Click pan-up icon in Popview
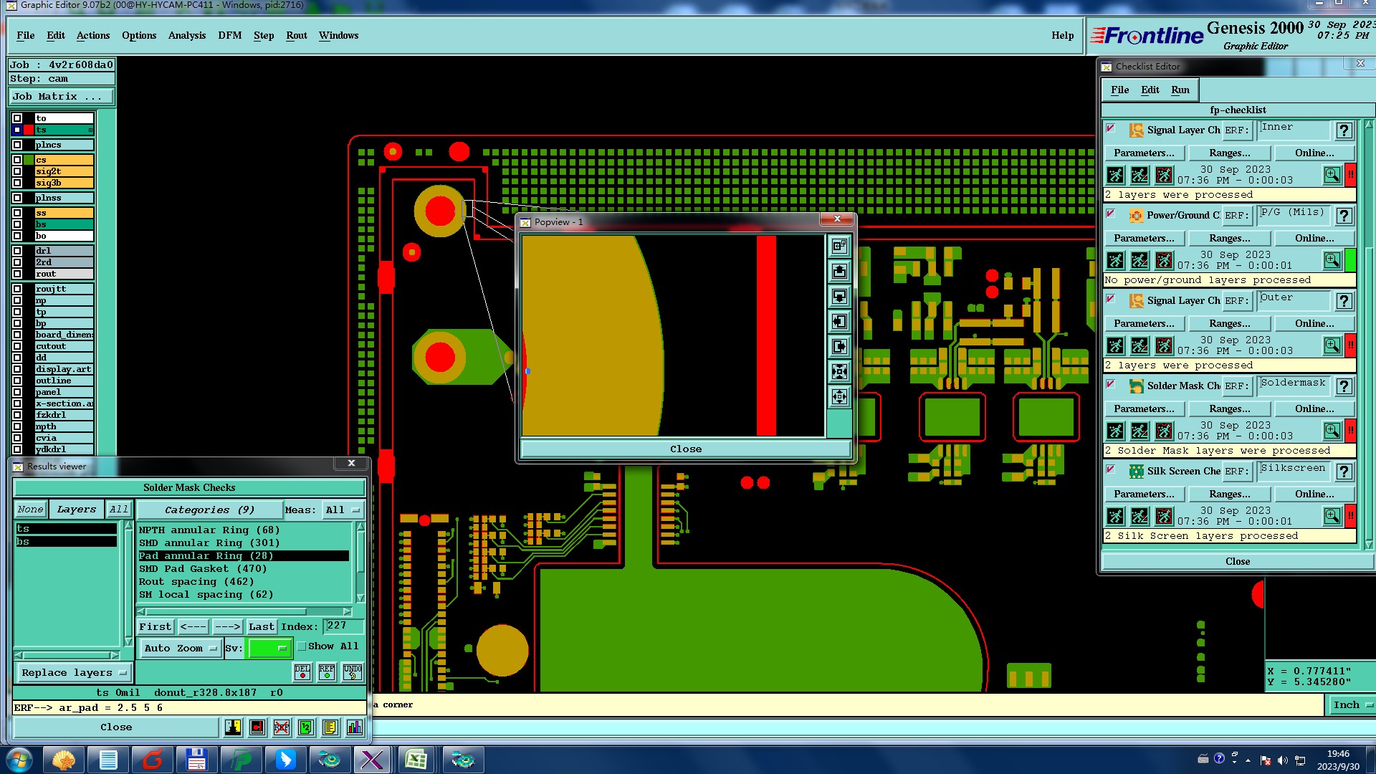 [839, 272]
